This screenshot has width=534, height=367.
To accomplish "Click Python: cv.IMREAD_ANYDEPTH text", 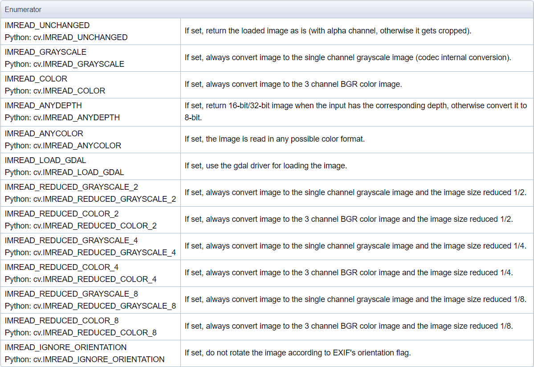I will click(x=62, y=118).
